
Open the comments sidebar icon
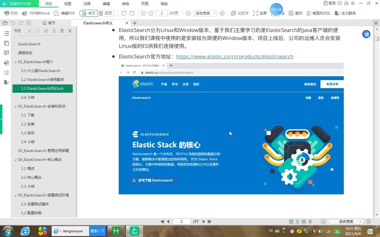[6, 53]
